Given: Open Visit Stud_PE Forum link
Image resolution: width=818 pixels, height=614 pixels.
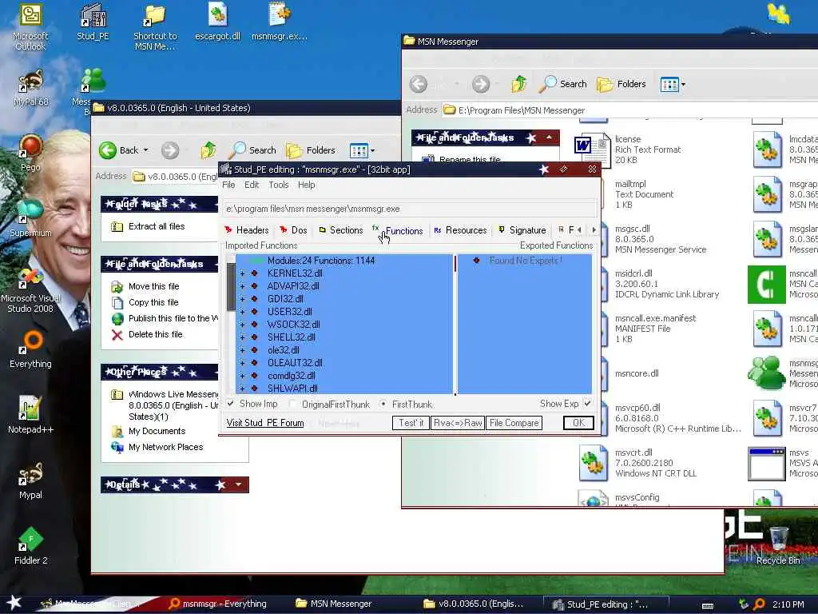Looking at the screenshot, I should (265, 423).
